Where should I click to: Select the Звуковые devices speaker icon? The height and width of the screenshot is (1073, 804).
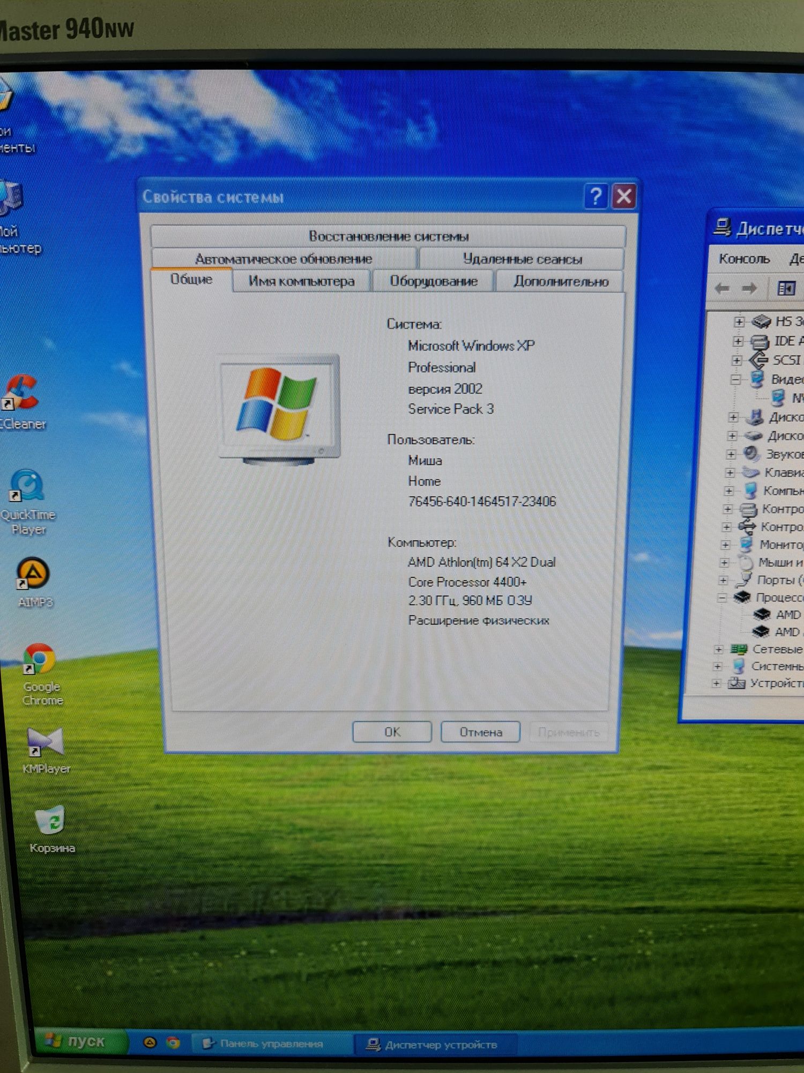point(751,454)
